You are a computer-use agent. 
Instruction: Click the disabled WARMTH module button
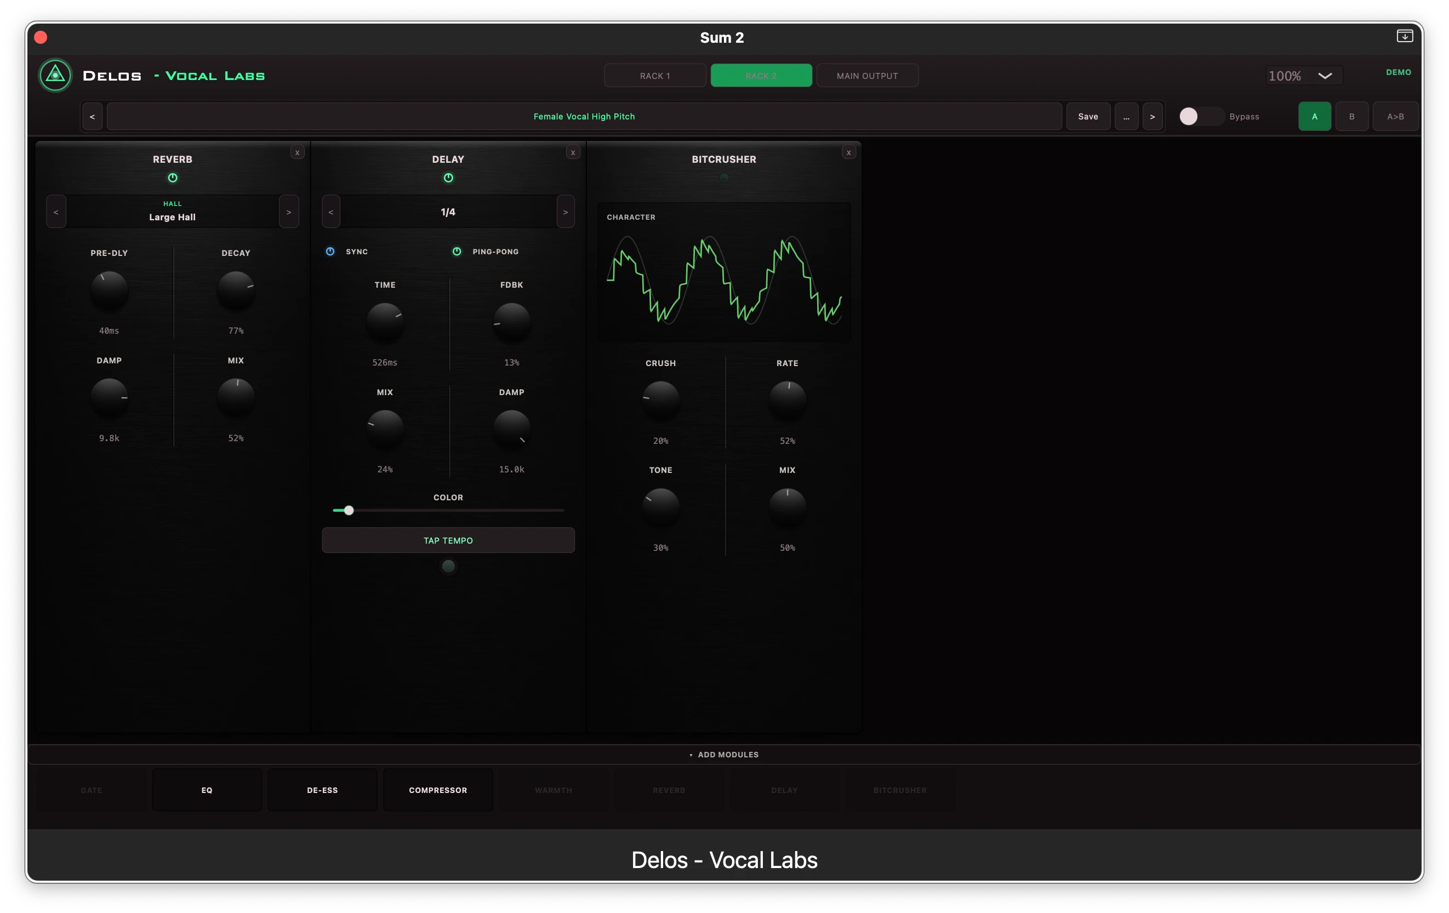554,790
